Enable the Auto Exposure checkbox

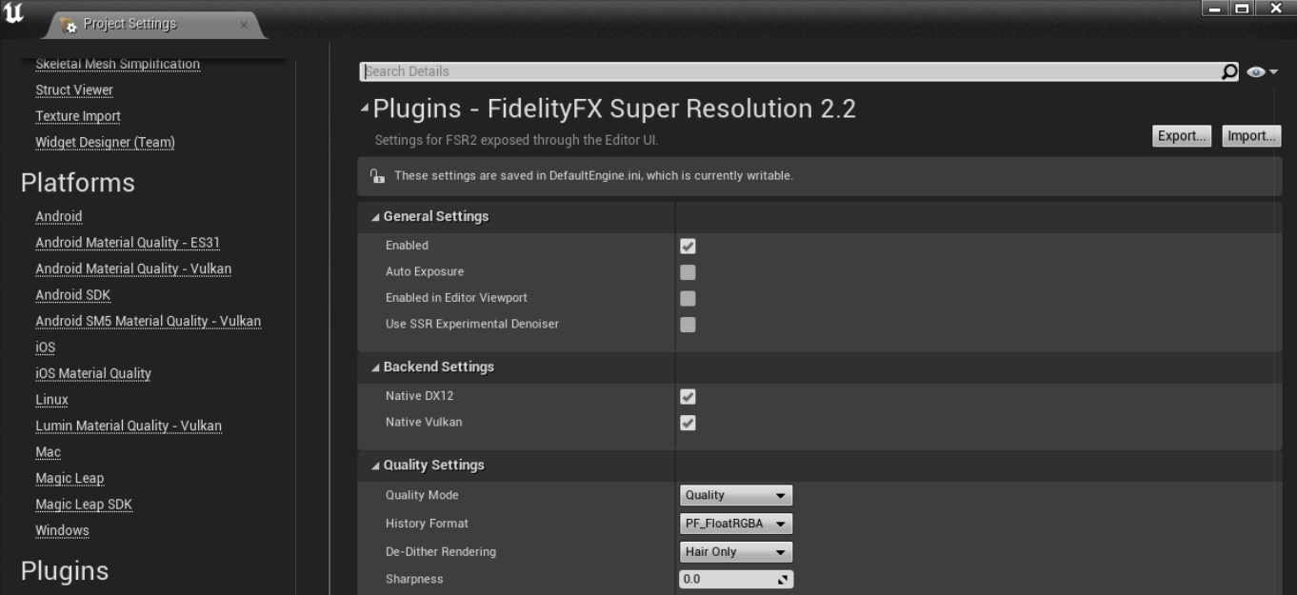[688, 272]
